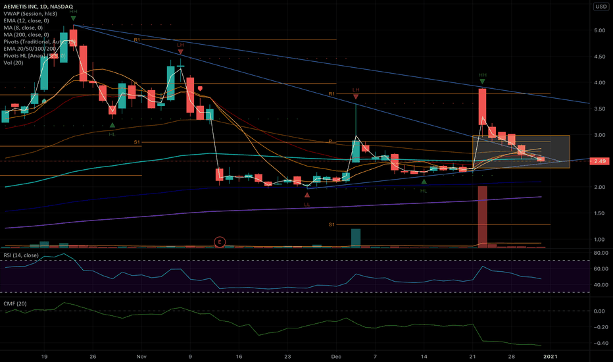Viewport: 613px width, 362px height.
Task: Click the 28 date label on time axis
Action: pyautogui.click(x=511, y=357)
